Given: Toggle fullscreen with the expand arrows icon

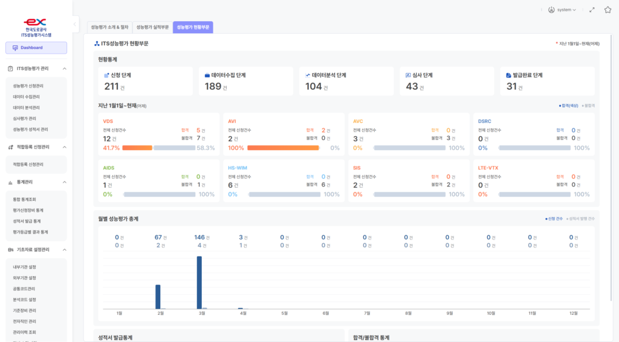Looking at the screenshot, I should [x=592, y=10].
